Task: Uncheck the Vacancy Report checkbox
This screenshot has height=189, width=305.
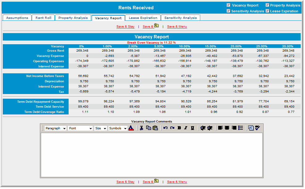Action: click(x=228, y=5)
